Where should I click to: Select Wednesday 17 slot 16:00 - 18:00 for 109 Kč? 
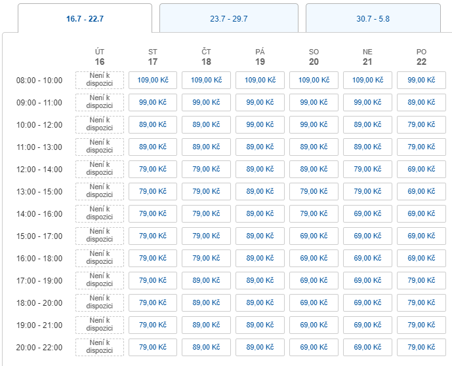point(153,258)
